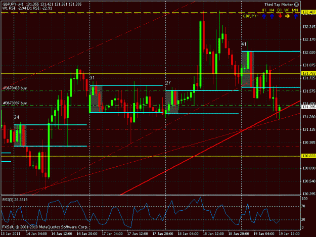Click the RSI(3) 28.3619 indicator label
316x237 pixels.
tap(15, 200)
